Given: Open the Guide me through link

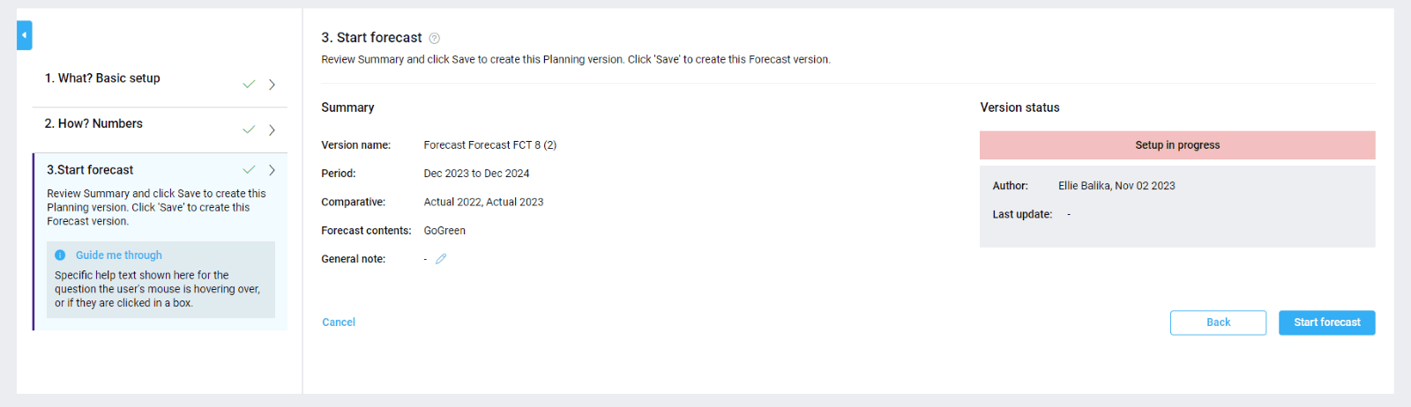Looking at the screenshot, I should coord(119,255).
